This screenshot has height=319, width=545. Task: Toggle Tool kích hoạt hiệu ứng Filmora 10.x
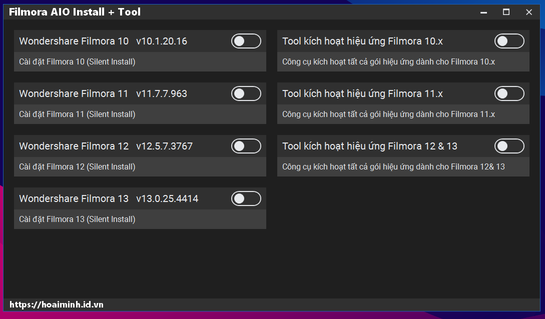pyautogui.click(x=509, y=41)
